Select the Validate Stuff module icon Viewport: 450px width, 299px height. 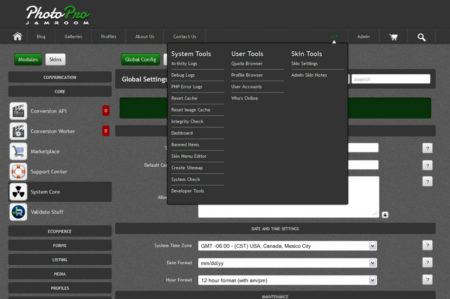point(18,212)
